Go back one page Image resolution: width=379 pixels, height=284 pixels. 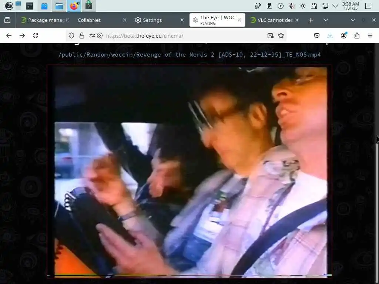click(9, 36)
